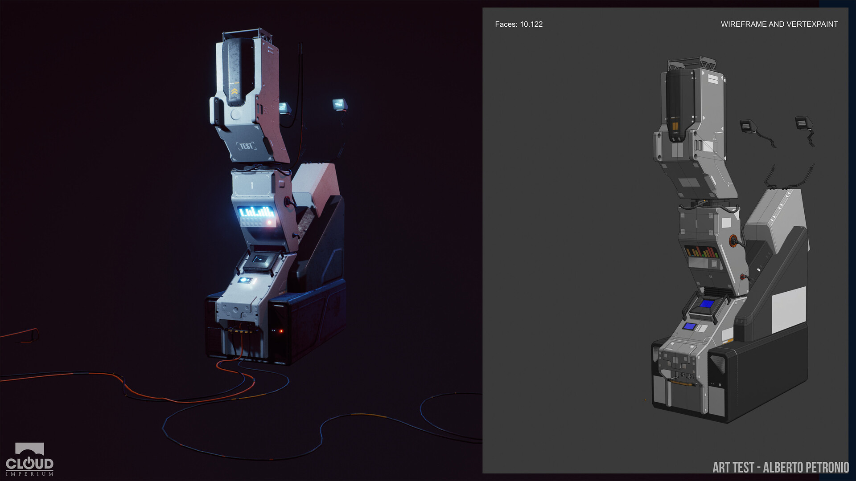Click the dark angled screen on rendered console

click(x=260, y=260)
